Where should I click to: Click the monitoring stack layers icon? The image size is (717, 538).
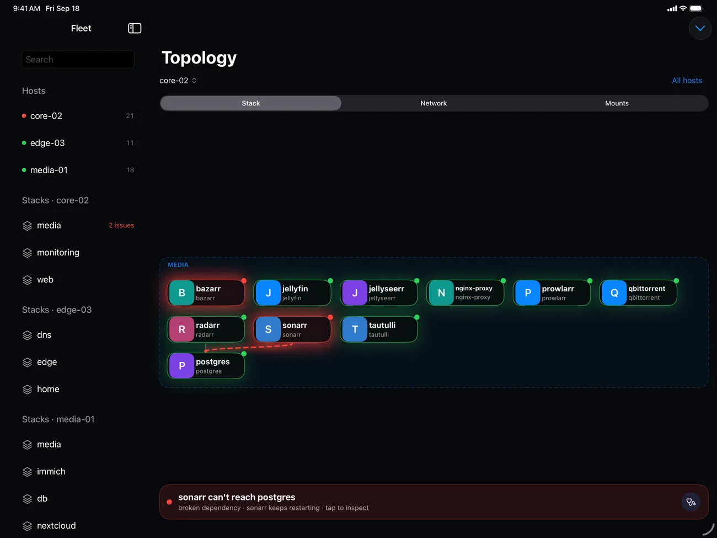(x=27, y=253)
